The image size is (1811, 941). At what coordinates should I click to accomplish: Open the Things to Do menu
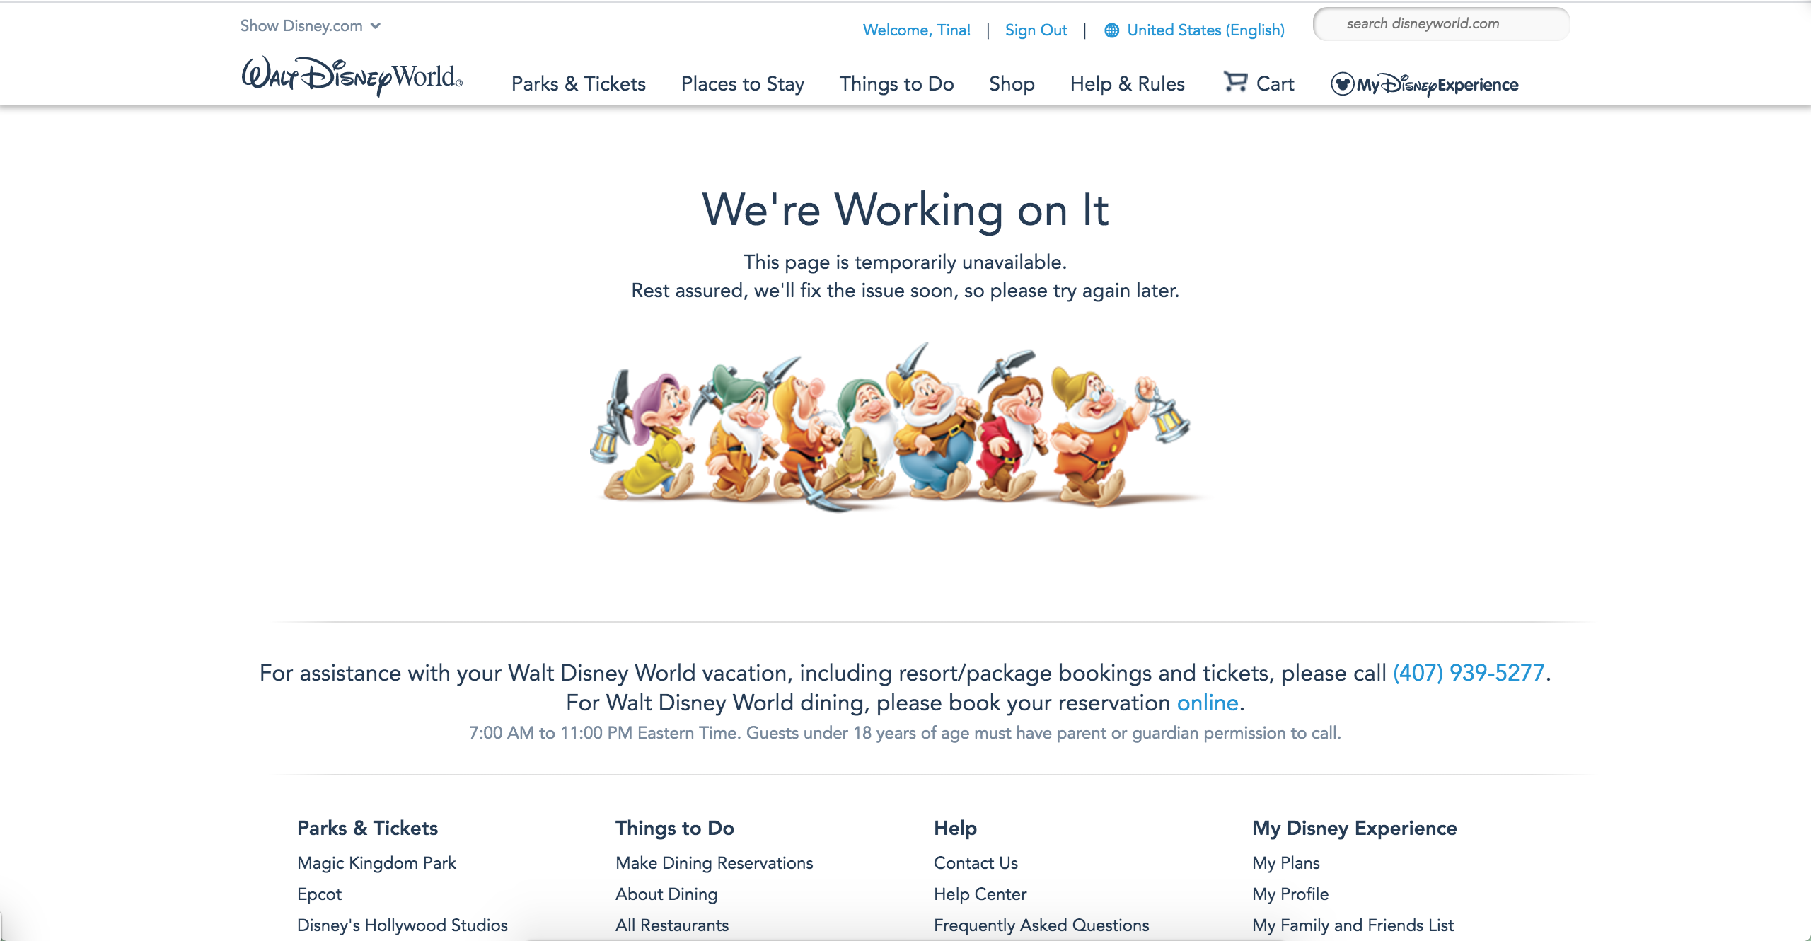pyautogui.click(x=896, y=84)
